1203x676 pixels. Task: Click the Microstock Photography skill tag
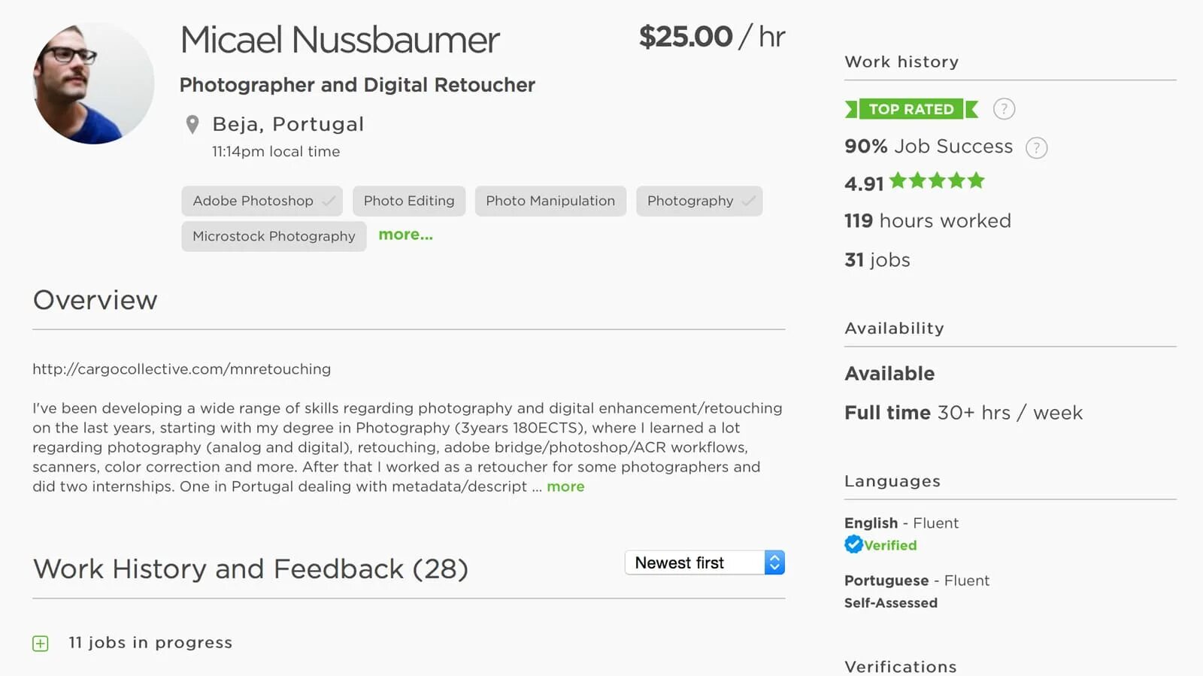274,236
